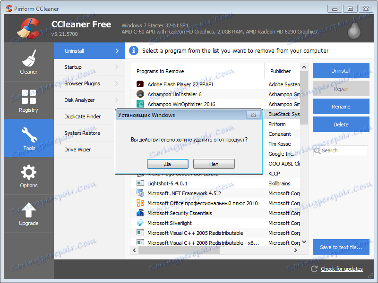Image resolution: width=378 pixels, height=283 pixels.
Task: Select the Microsoft Silverlight row text
Action: click(x=170, y=223)
